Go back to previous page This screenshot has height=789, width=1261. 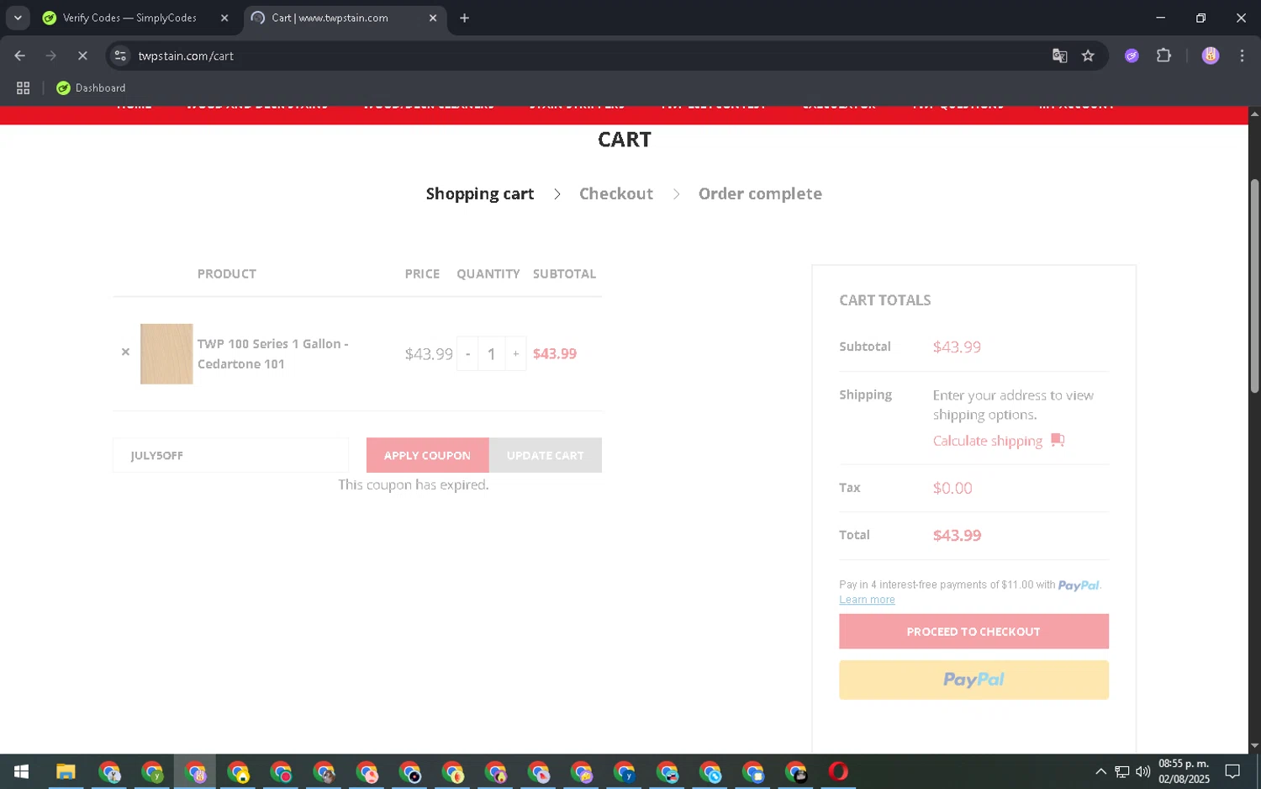20,56
